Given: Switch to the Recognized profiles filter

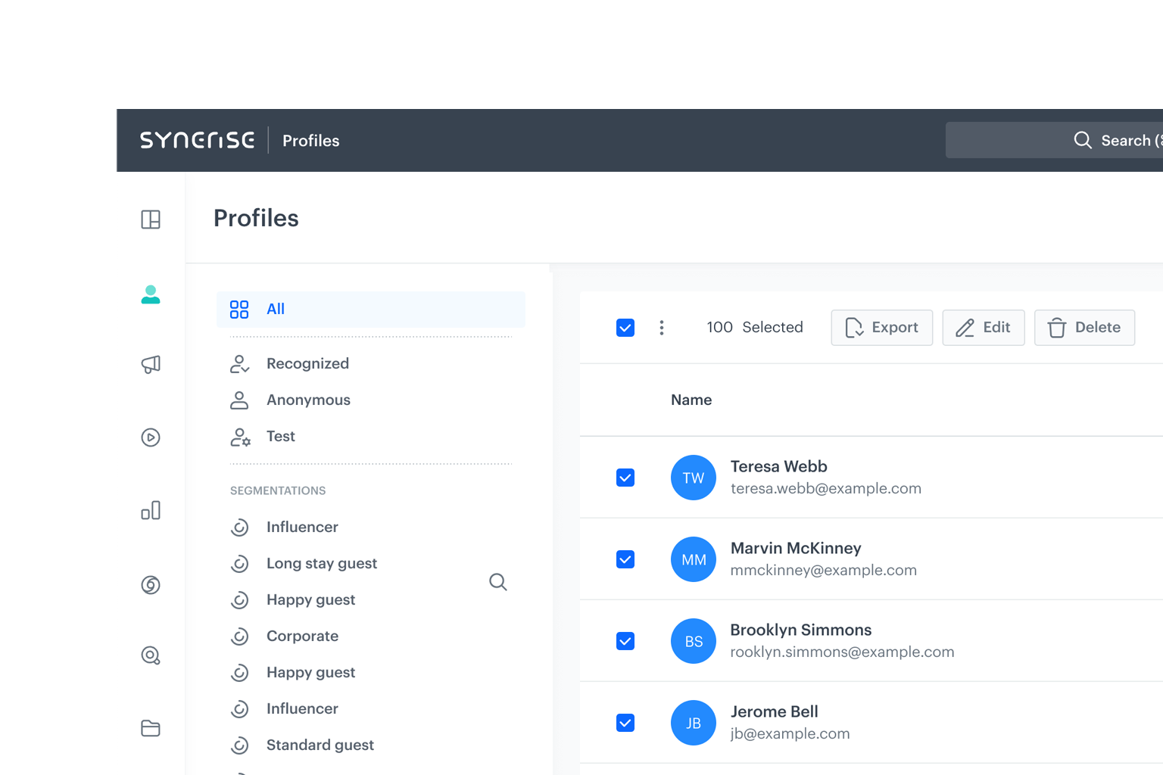Looking at the screenshot, I should tap(307, 363).
